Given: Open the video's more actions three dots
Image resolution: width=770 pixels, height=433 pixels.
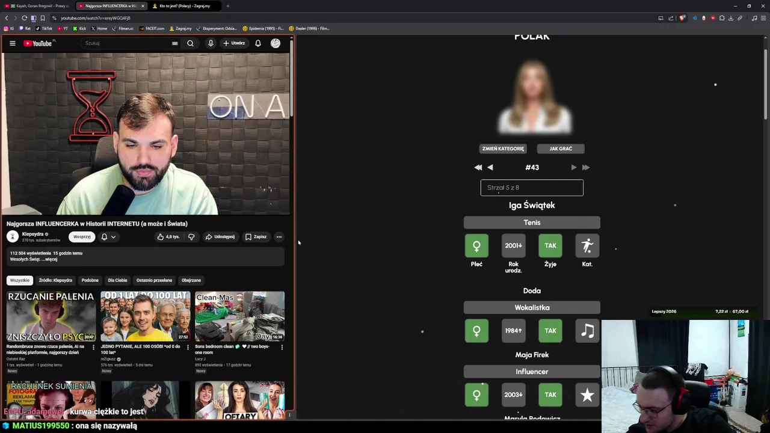Looking at the screenshot, I should (x=279, y=237).
